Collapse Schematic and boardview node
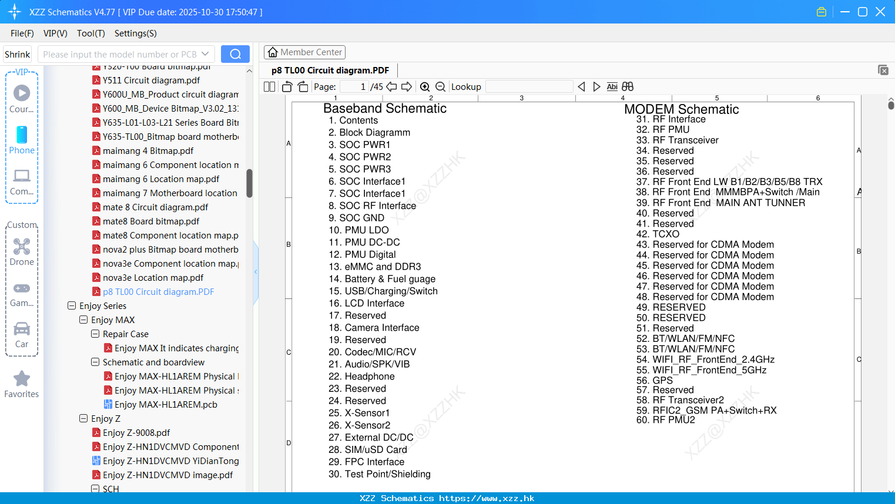 95,362
